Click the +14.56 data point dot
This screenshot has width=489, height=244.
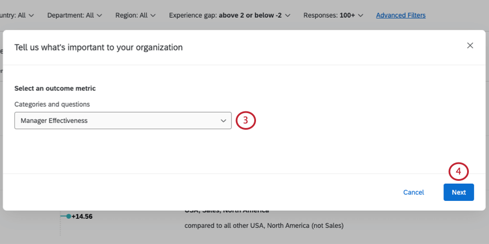(x=68, y=216)
